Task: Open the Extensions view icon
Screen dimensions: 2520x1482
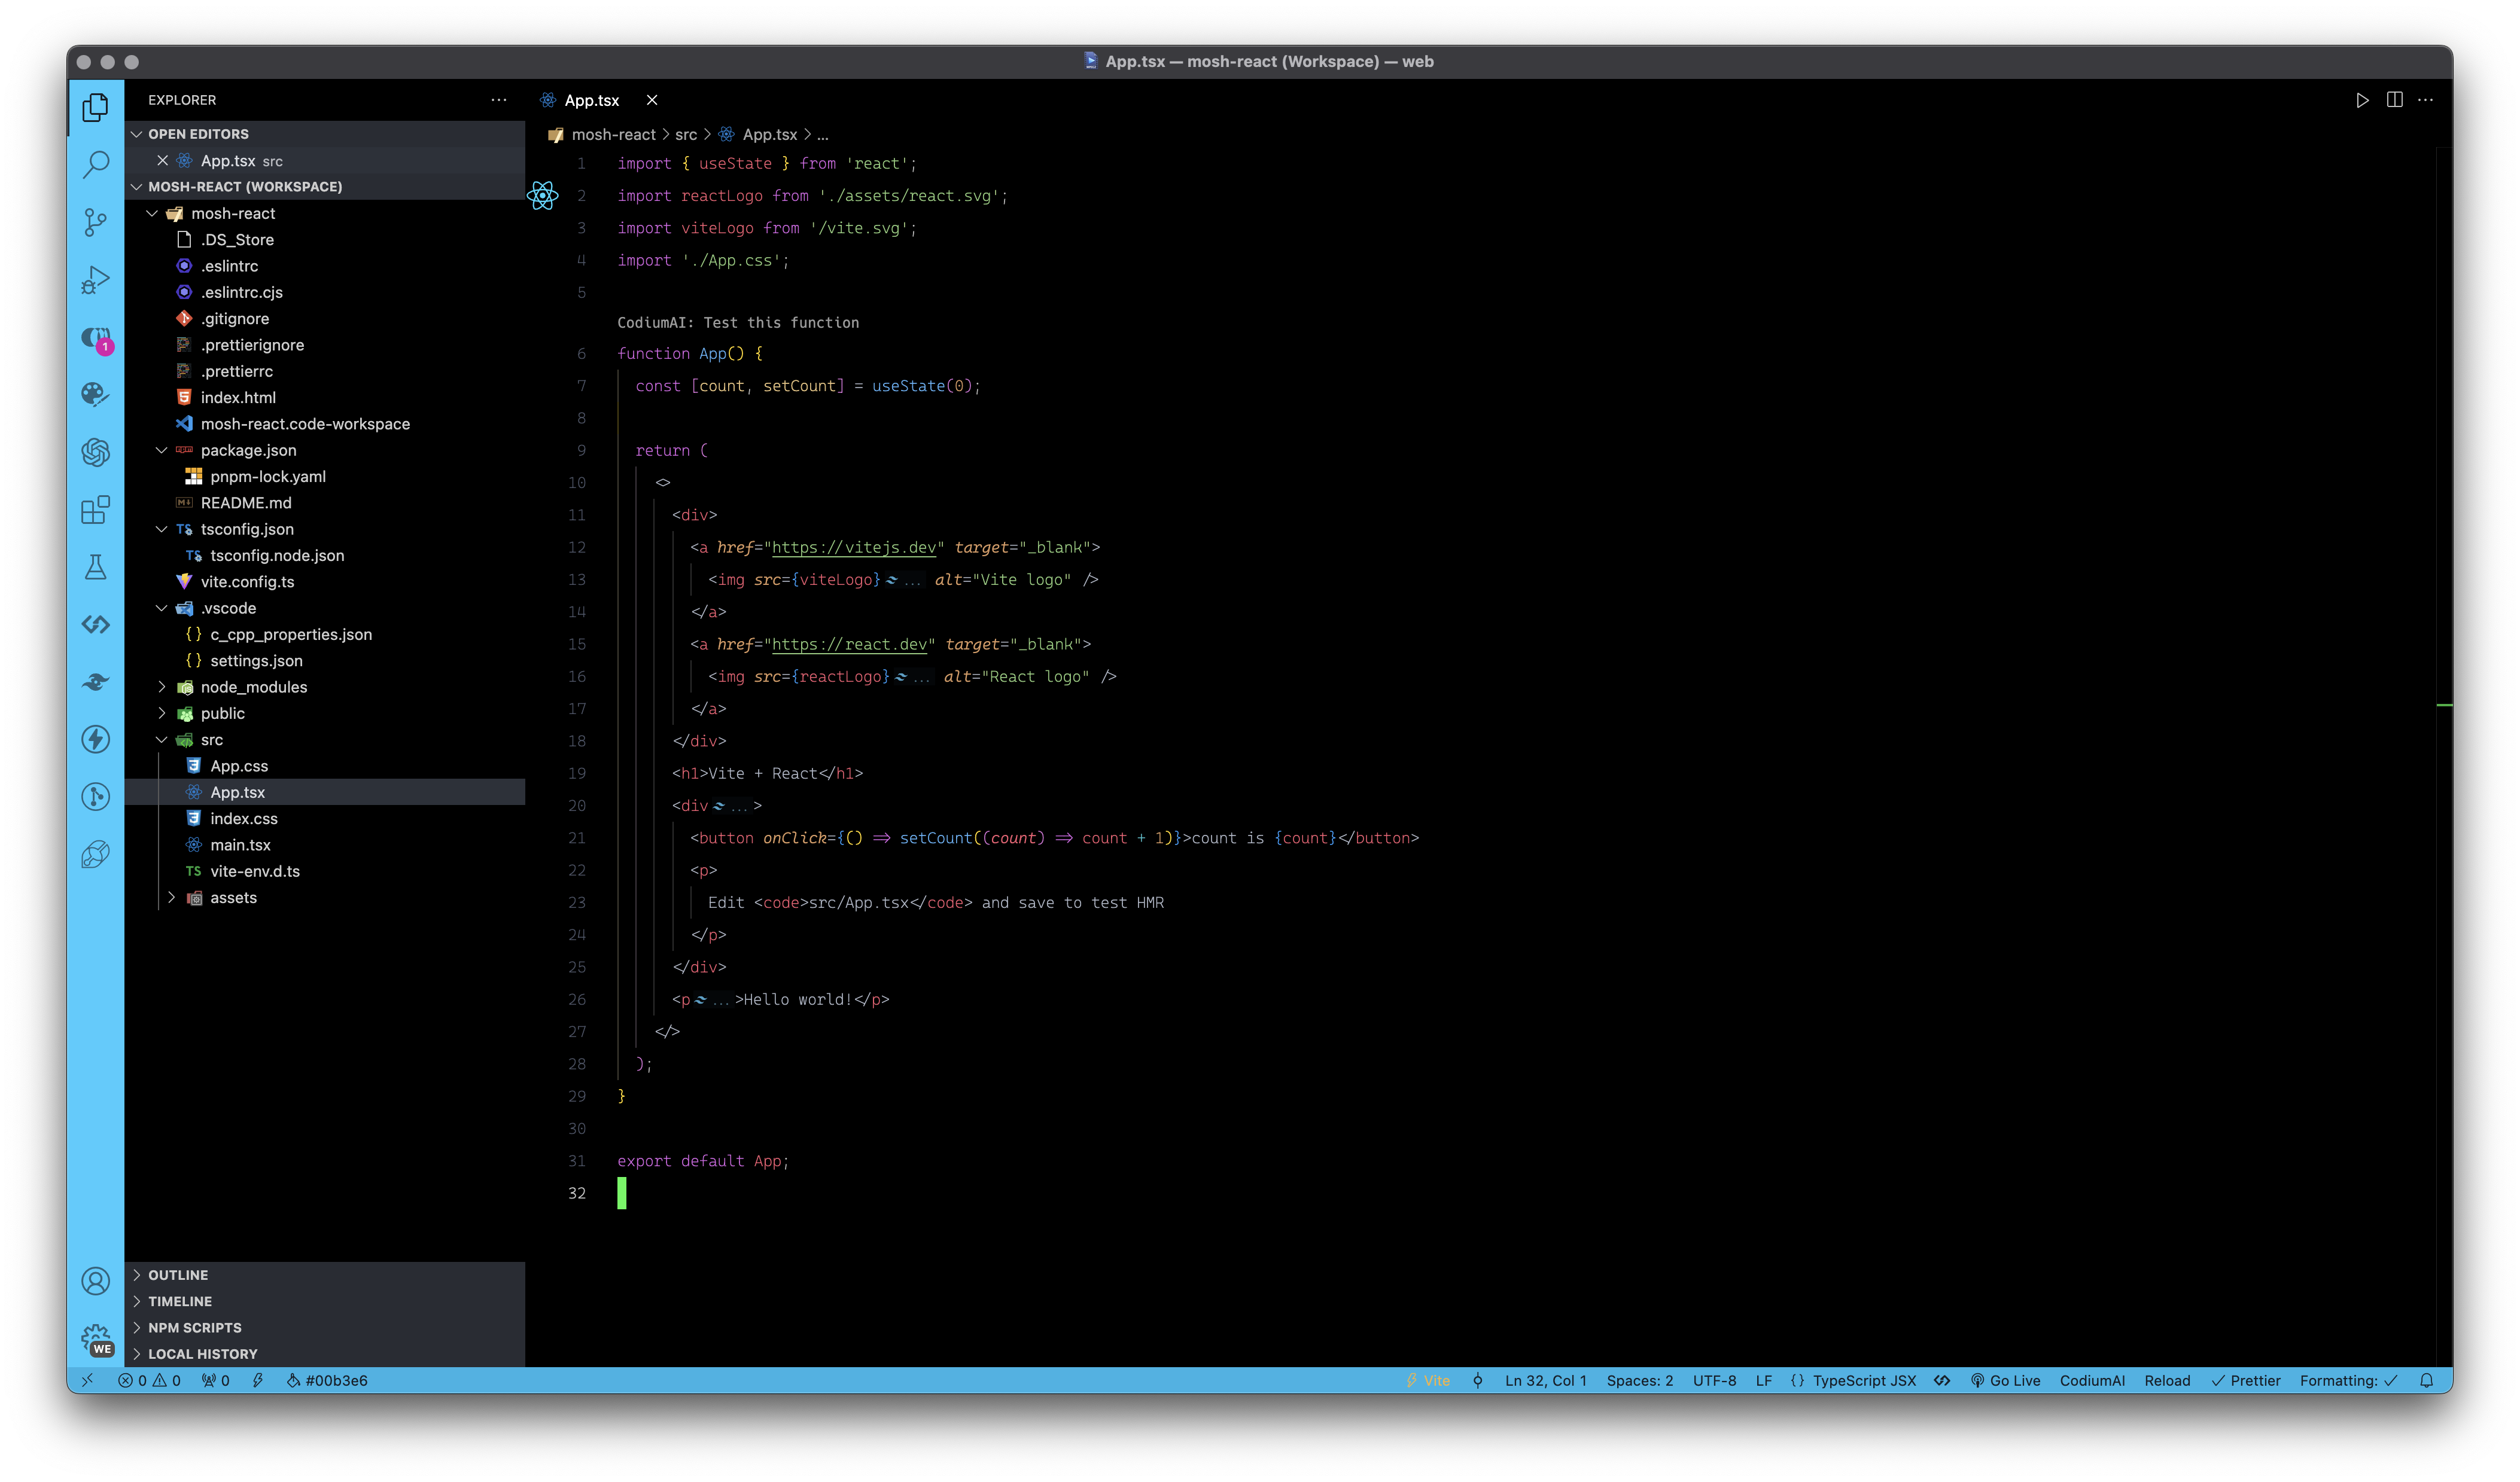Action: click(x=95, y=510)
